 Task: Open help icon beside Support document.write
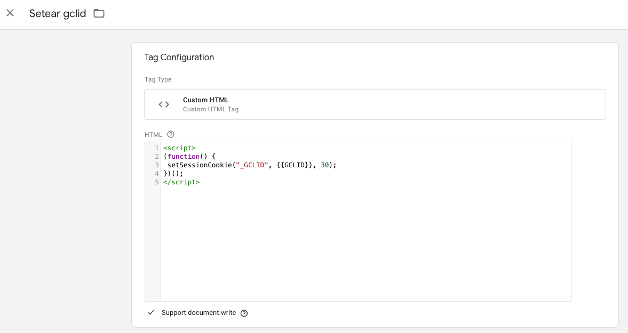point(244,313)
